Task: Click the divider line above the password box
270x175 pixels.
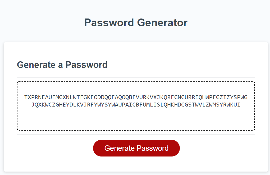Action: (x=136, y=77)
